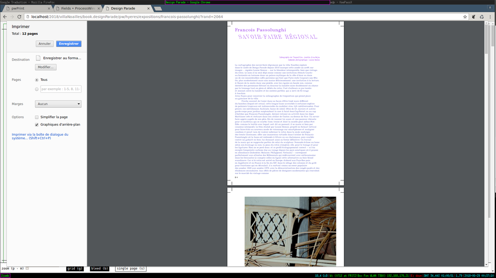The height and width of the screenshot is (278, 496).
Task: Click the browser back arrow
Action: [x=5, y=17]
